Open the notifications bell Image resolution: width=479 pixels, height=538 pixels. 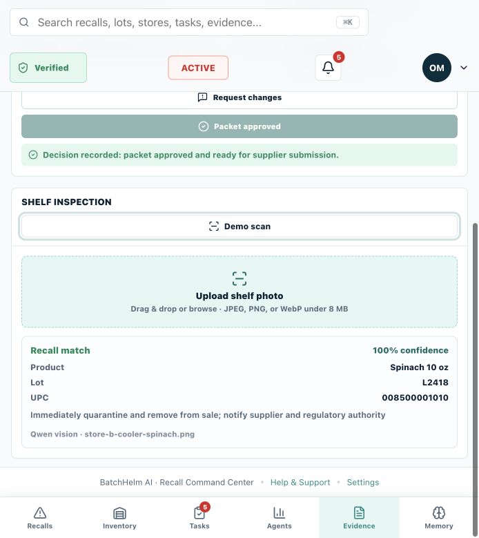coord(328,68)
